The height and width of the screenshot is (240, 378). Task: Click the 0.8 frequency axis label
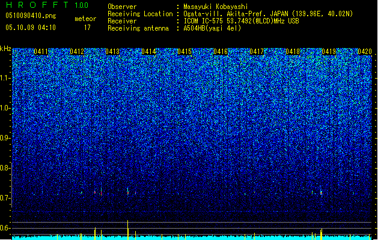coord(5,168)
